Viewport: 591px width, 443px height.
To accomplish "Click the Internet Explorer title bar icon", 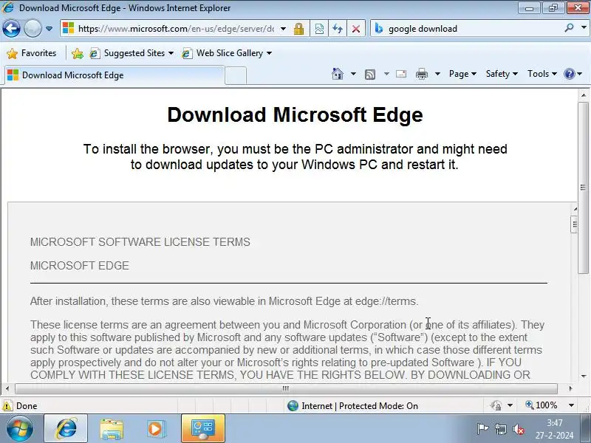I will coord(7,7).
